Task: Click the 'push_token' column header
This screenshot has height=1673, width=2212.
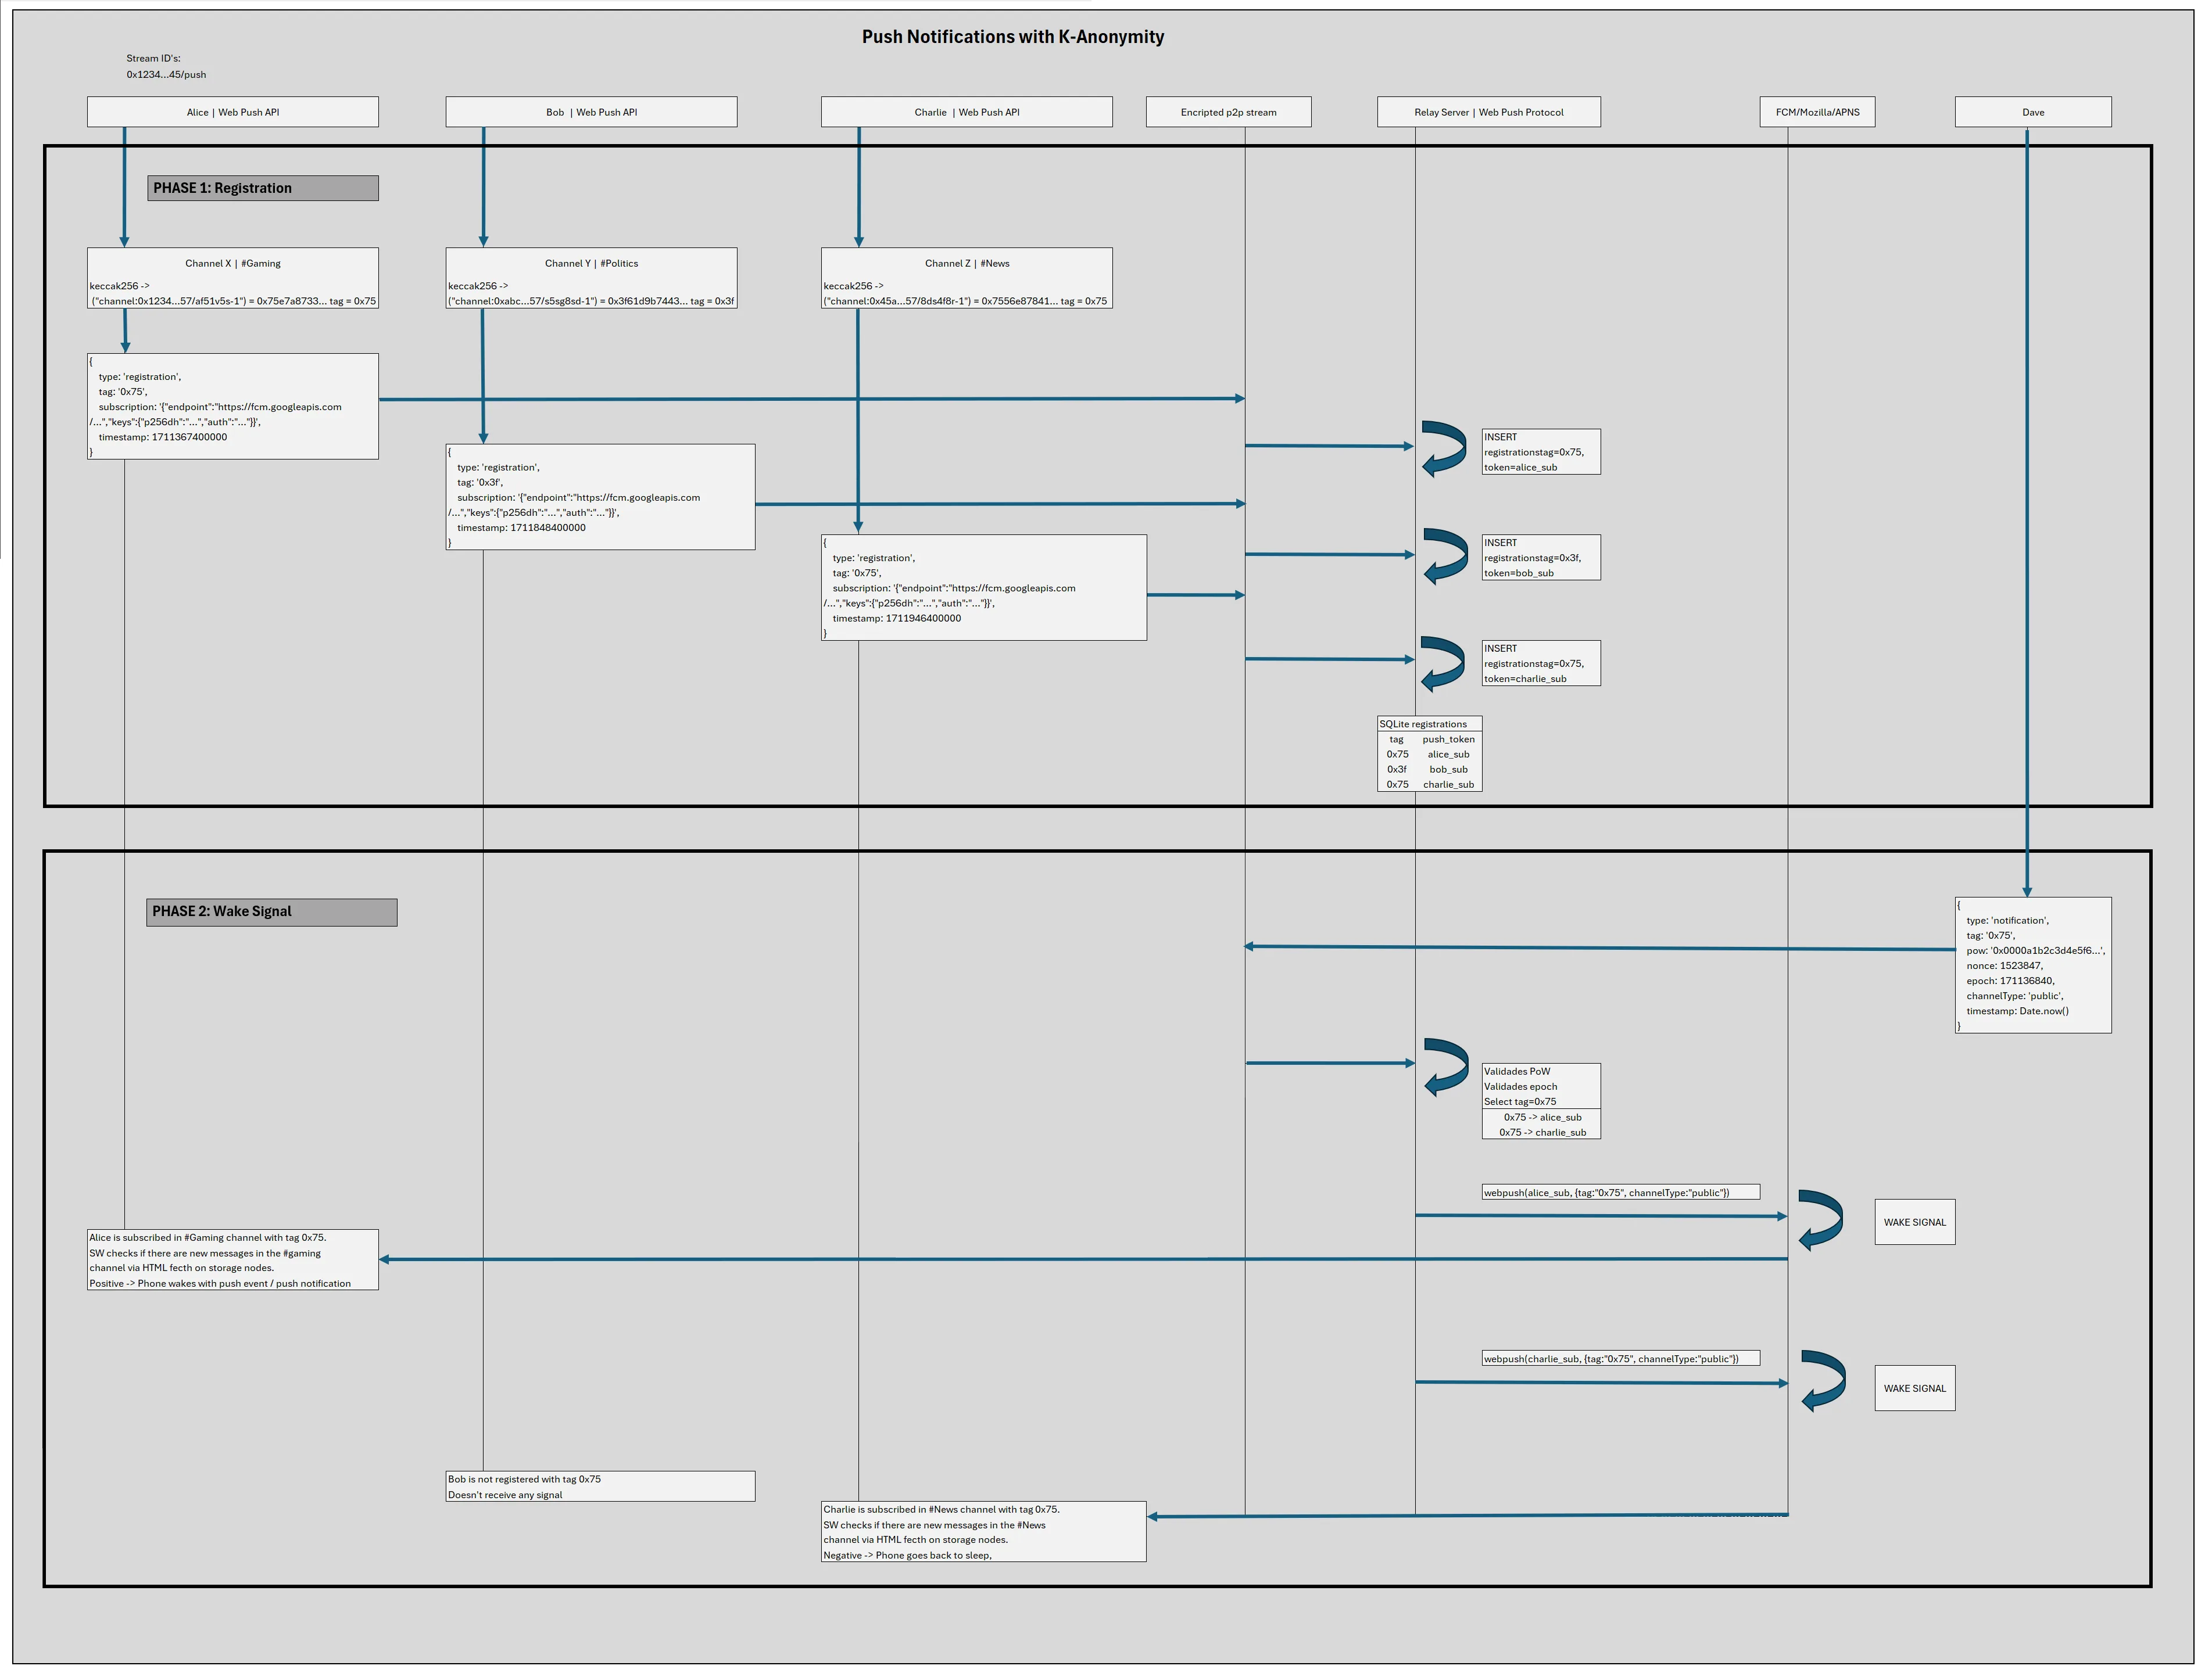Action: (1448, 739)
